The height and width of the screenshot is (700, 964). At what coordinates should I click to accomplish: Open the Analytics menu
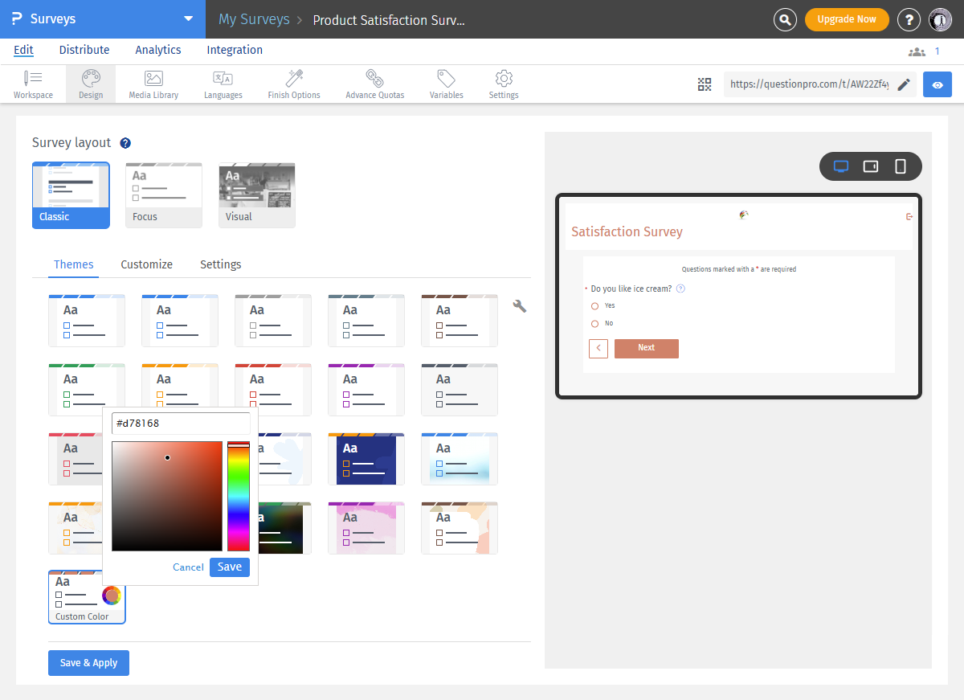(x=158, y=50)
